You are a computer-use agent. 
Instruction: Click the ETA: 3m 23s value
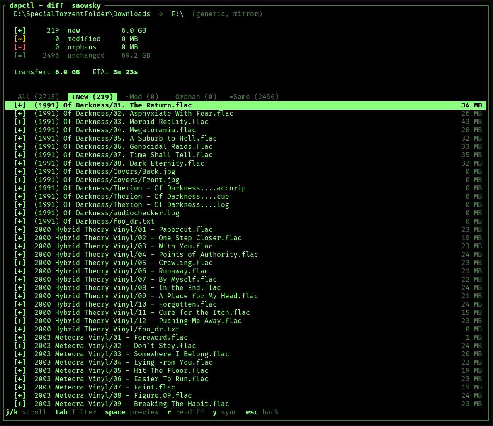pos(115,72)
